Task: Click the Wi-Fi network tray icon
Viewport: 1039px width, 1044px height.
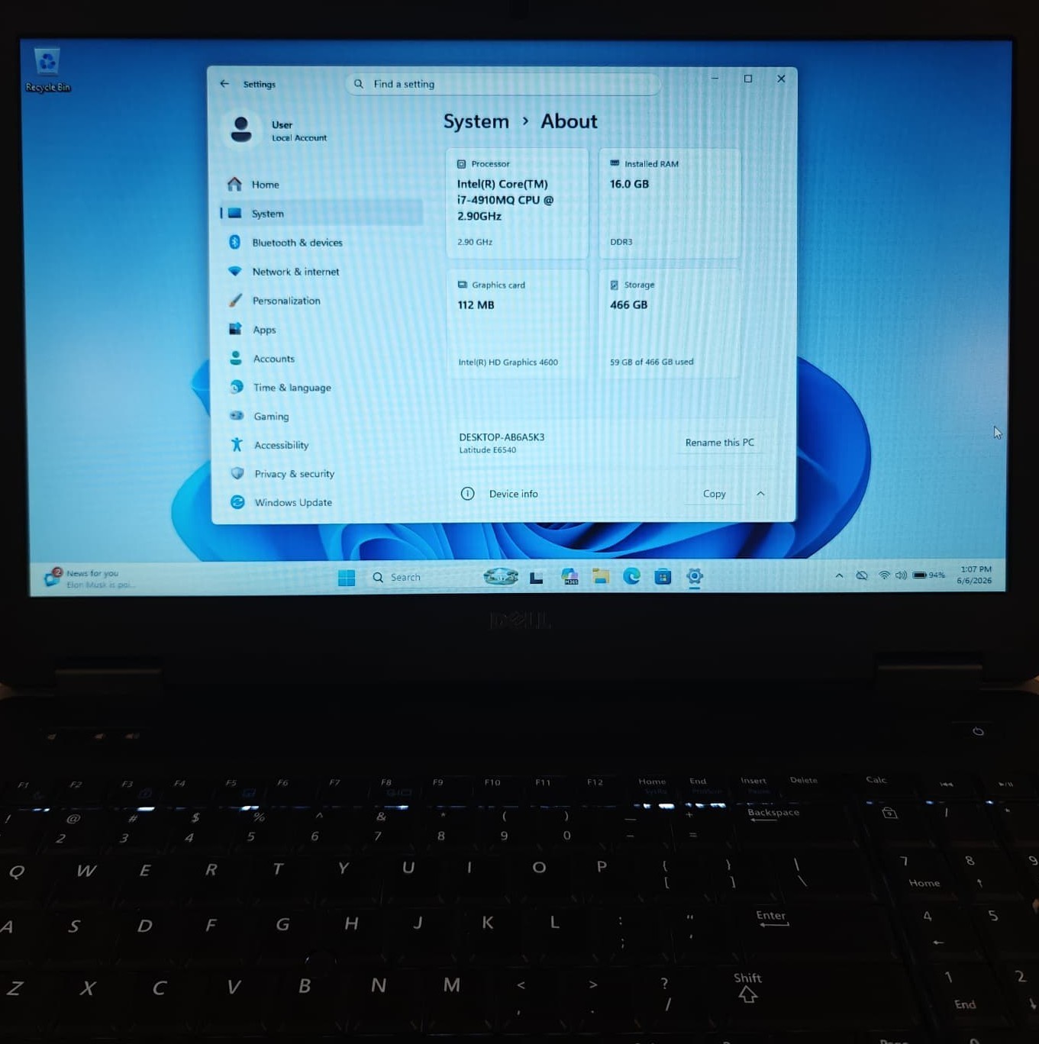Action: coord(884,575)
